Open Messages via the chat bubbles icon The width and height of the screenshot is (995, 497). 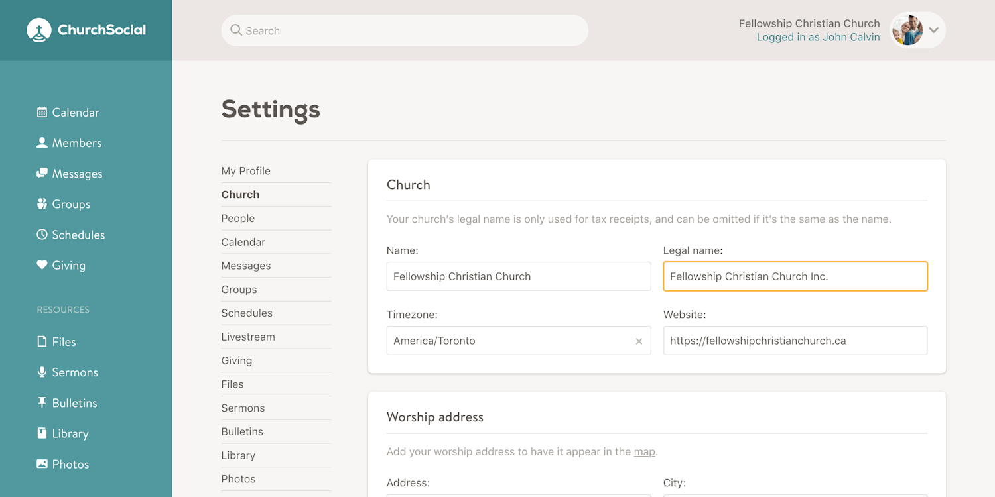coord(42,174)
